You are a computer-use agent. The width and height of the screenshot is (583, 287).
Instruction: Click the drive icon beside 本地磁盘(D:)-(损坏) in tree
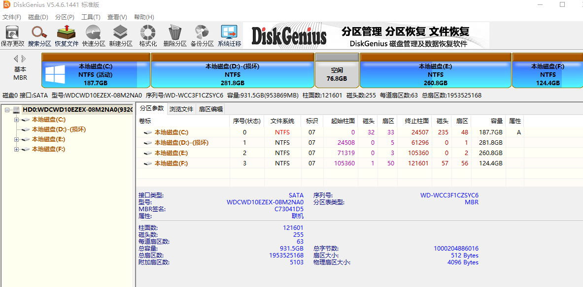[x=26, y=129]
